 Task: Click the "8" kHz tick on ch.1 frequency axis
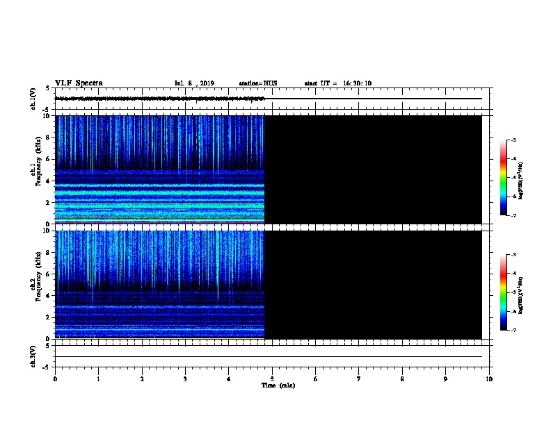coord(48,137)
